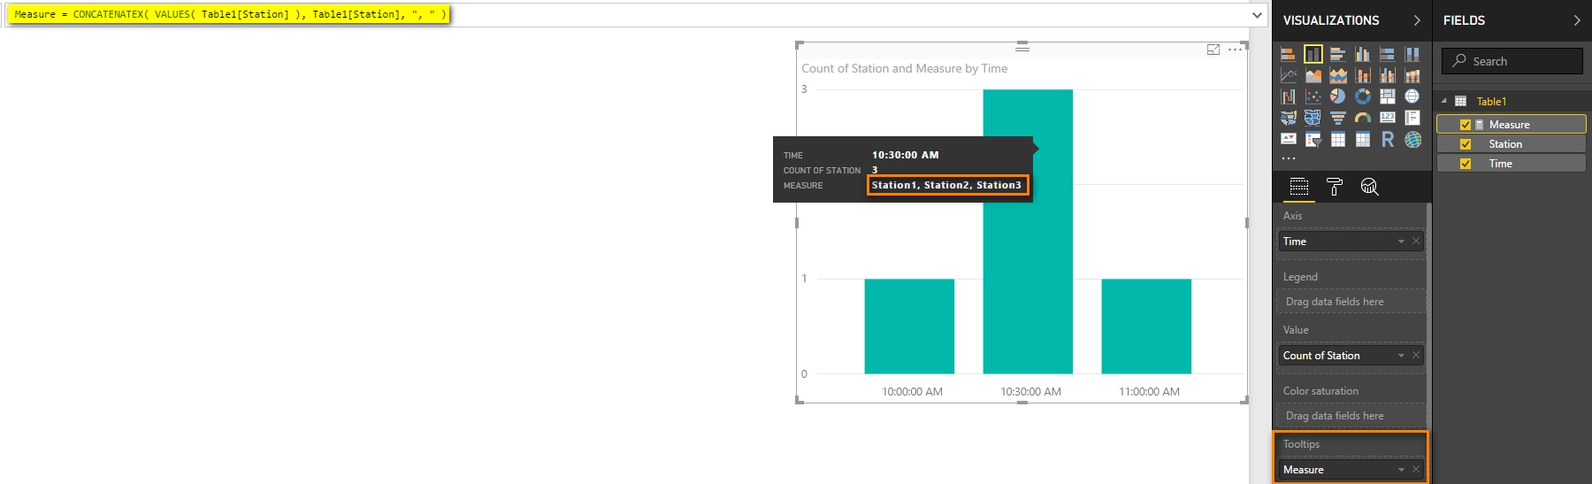Insert the Slicer visual
This screenshot has width=1592, height=484.
(x=1313, y=139)
